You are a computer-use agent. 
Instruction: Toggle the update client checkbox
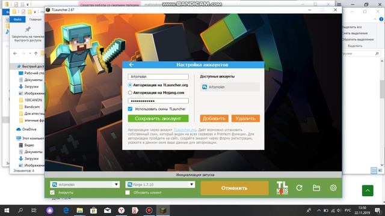click(128, 193)
